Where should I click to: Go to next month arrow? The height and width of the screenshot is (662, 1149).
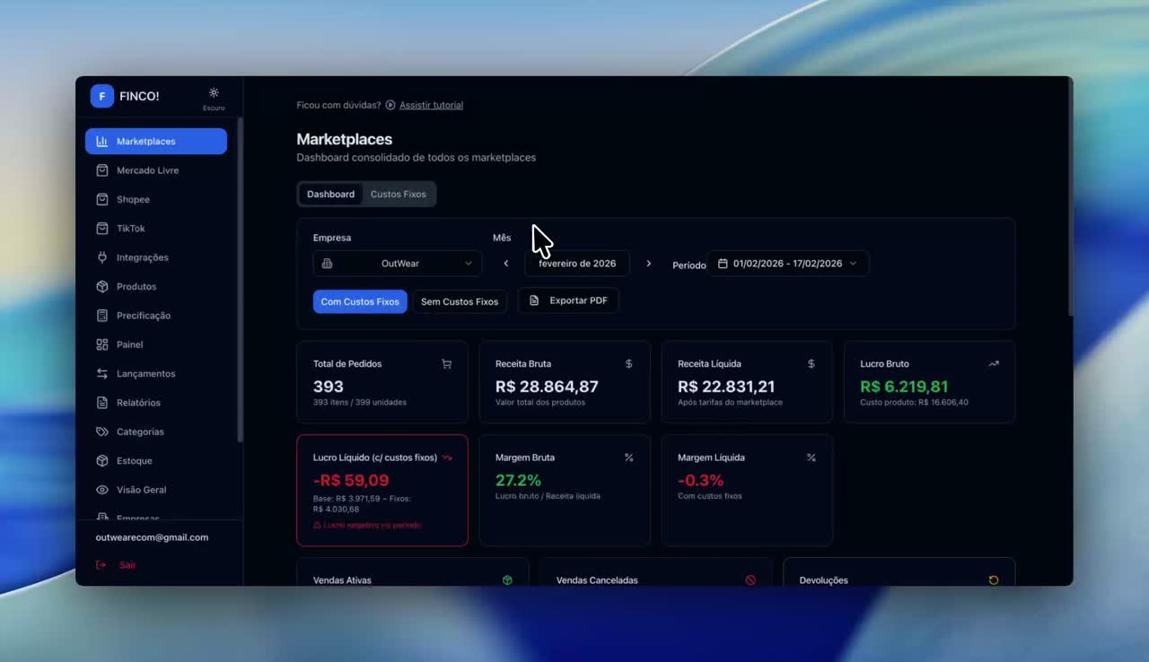click(x=649, y=264)
